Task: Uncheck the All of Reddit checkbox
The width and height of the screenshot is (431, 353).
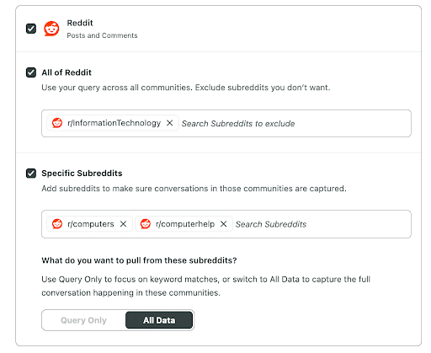Action: 31,72
